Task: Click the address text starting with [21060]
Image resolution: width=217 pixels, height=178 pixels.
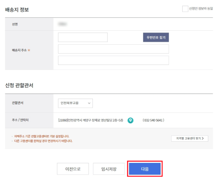Action: point(91,120)
